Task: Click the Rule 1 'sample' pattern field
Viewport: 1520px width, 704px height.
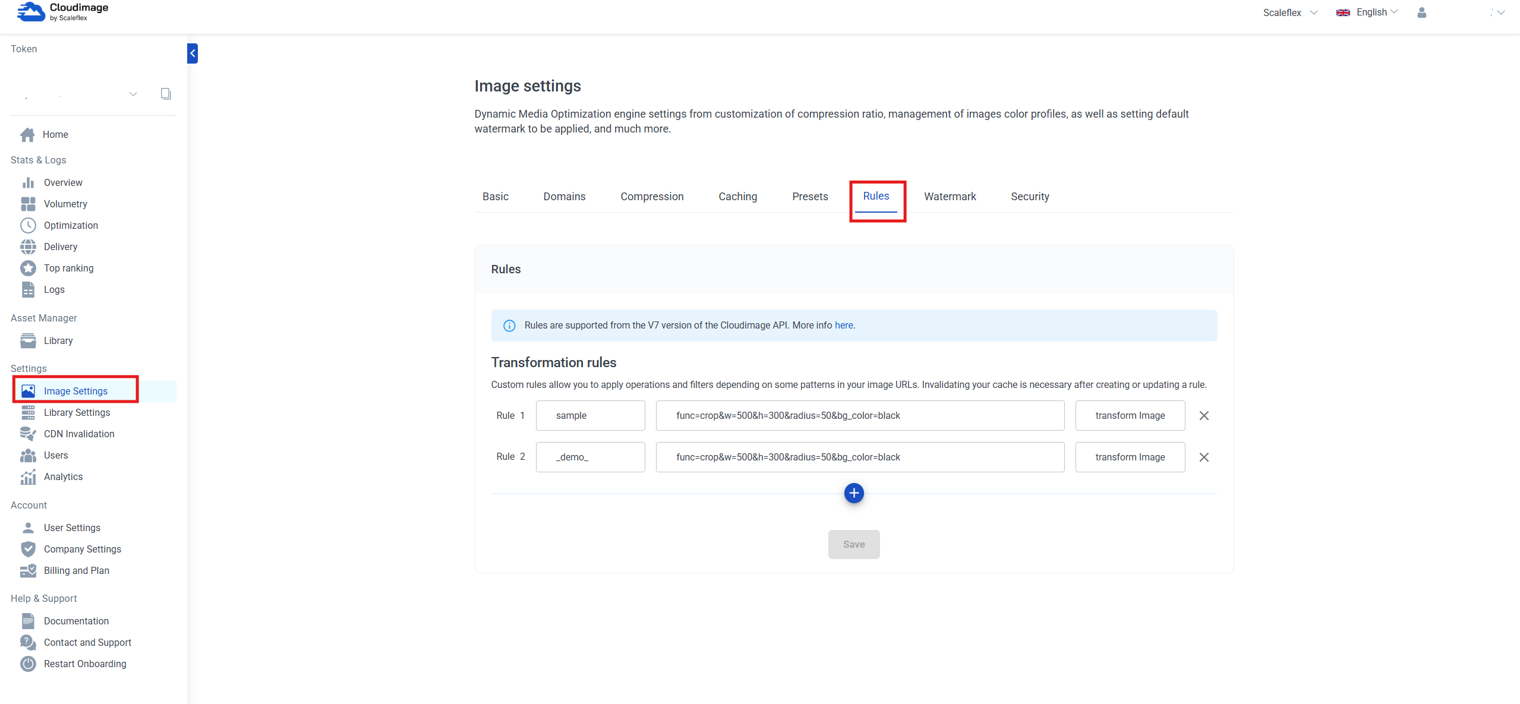Action: (590, 416)
